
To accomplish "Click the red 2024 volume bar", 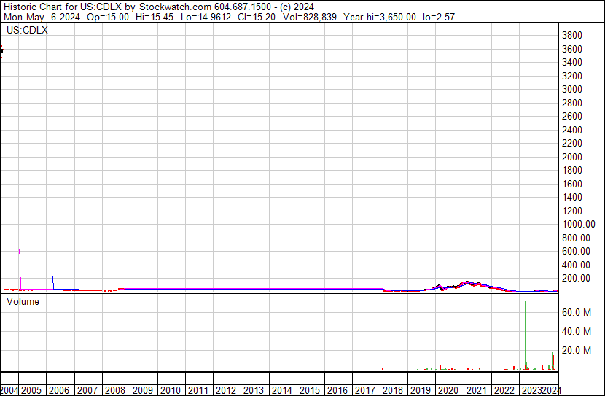I will (x=554, y=362).
